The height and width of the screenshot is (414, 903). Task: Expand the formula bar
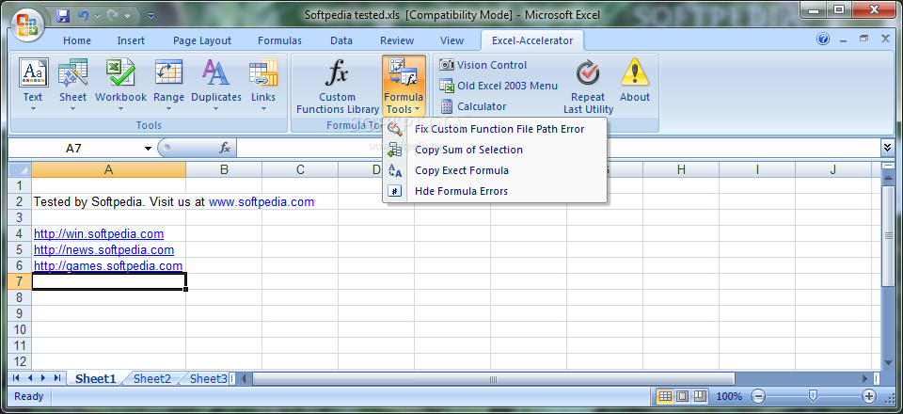[887, 148]
